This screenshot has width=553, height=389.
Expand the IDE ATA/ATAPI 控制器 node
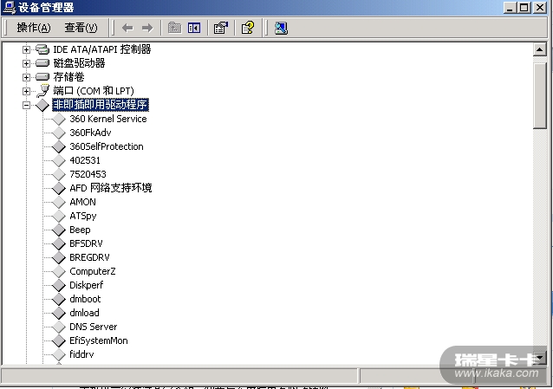(26, 49)
